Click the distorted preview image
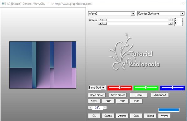Viewport: 187px width, 121px height. pos(43,65)
